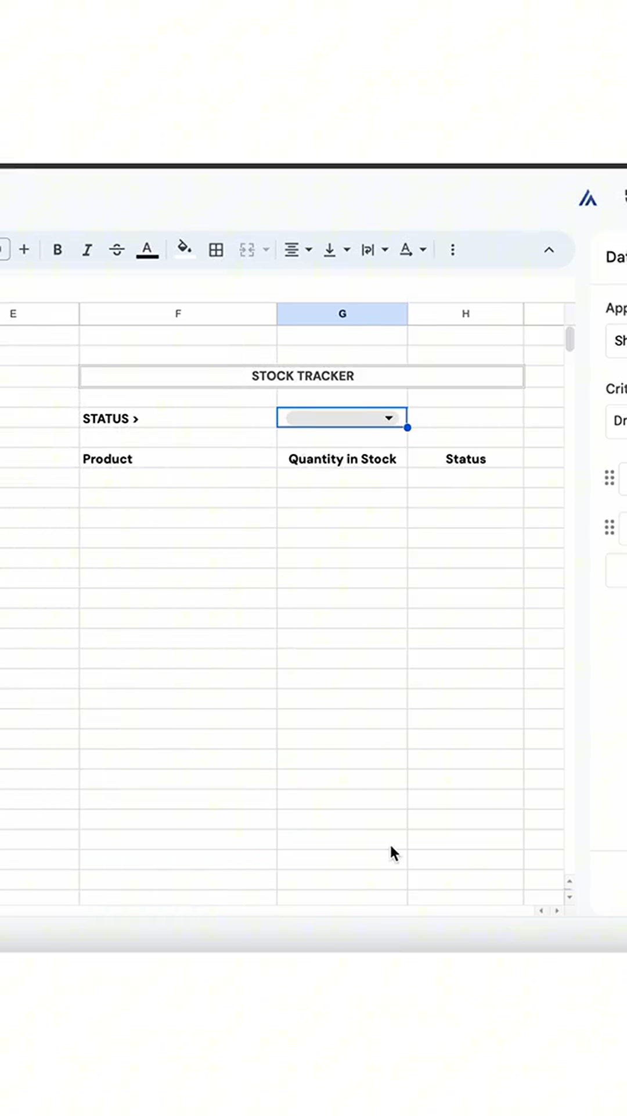Click the vertical scrollbar thumb
This screenshot has width=627, height=1116.
[x=570, y=339]
